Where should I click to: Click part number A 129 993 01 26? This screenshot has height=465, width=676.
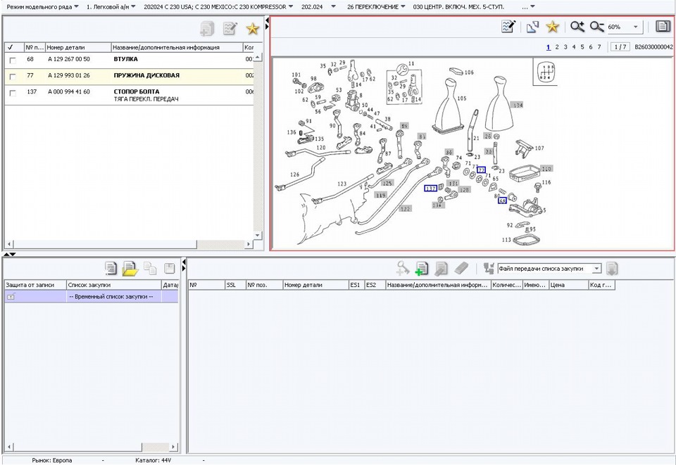click(x=69, y=75)
